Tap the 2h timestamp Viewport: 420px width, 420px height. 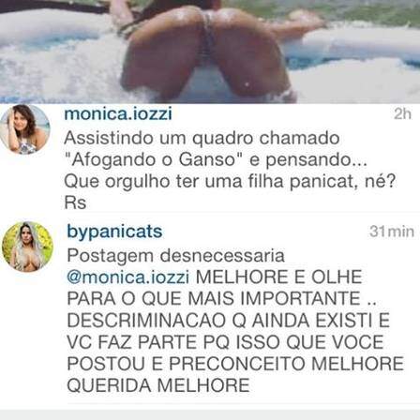click(x=402, y=114)
